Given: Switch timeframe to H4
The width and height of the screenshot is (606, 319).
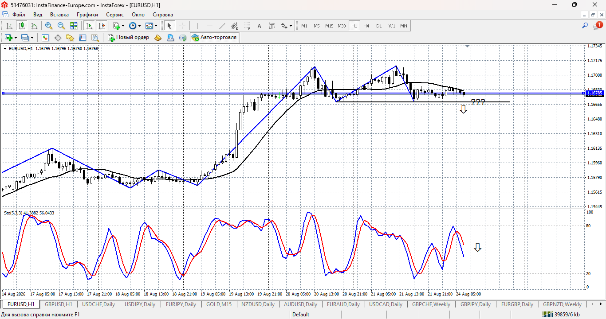Looking at the screenshot, I should 366,26.
